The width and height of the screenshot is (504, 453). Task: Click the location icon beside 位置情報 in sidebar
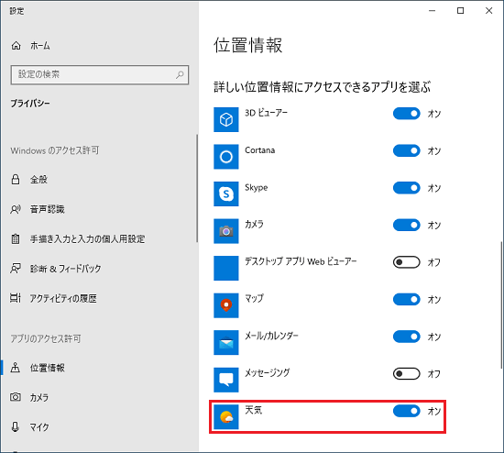[15, 368]
